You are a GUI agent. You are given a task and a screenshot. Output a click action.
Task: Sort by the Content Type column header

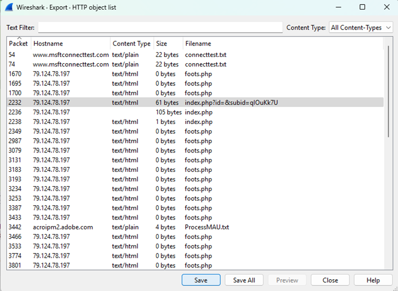(132, 43)
